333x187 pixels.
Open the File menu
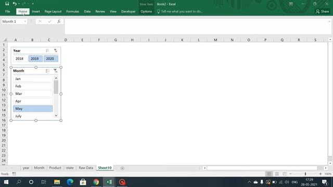(x=8, y=11)
